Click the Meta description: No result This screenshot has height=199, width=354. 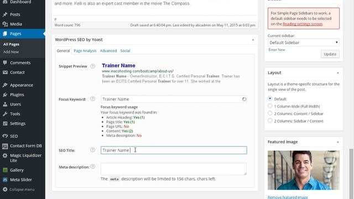click(x=124, y=135)
